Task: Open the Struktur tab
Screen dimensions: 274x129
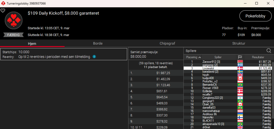Action: (238, 43)
